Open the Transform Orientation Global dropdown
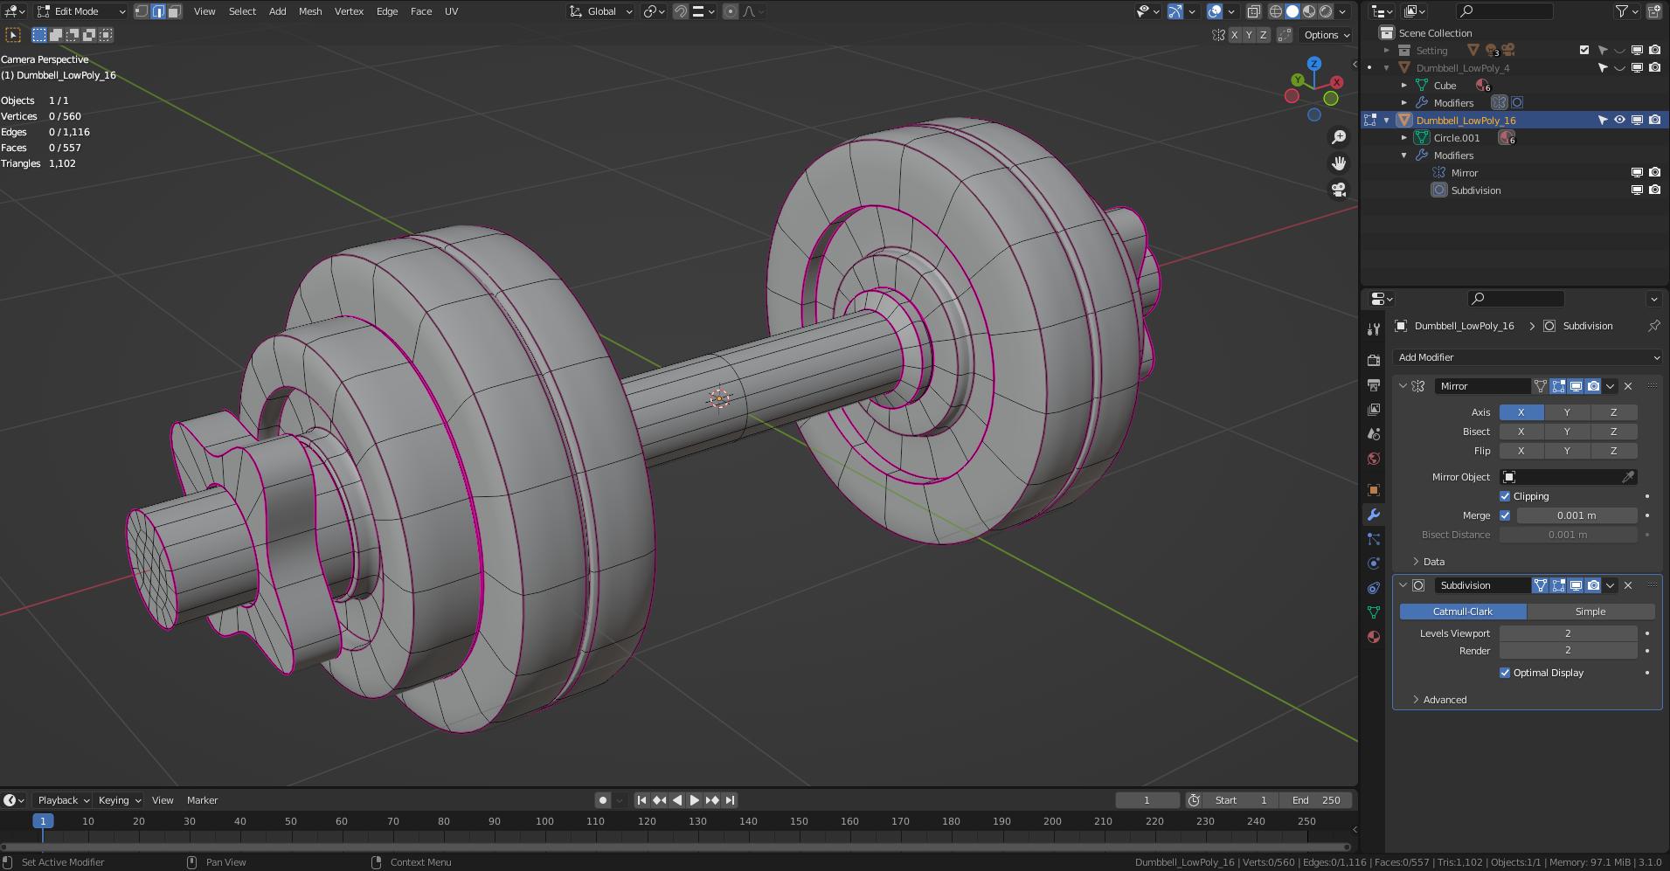Screen dimensions: 1670x871 tap(599, 11)
